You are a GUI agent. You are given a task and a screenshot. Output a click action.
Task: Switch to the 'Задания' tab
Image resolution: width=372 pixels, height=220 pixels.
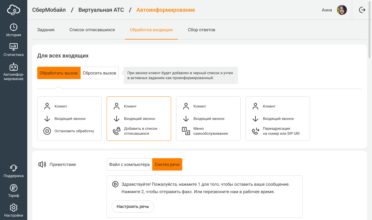point(46,30)
